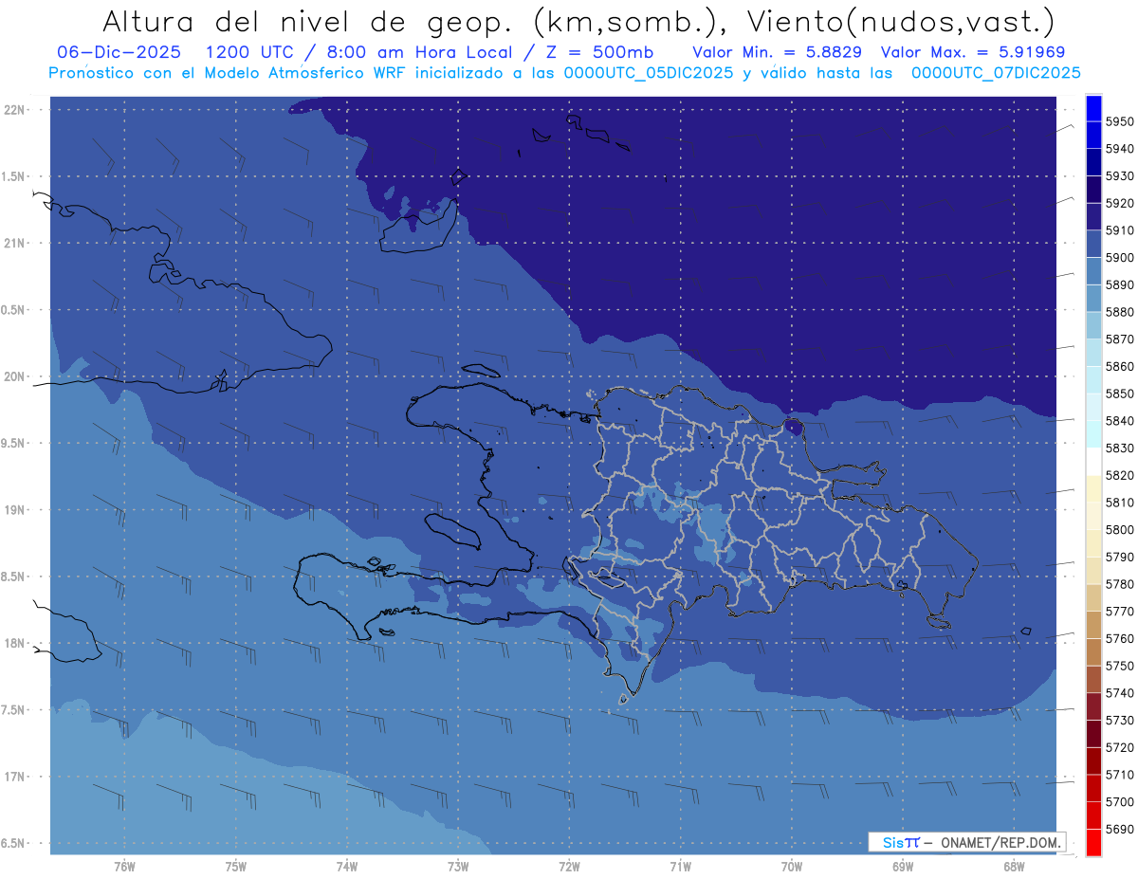This screenshot has height=879, width=1138.
Task: Click the '21N' latitude label
Action: click(x=15, y=243)
